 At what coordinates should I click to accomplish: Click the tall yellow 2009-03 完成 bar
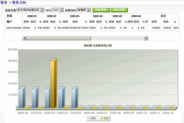53,84
